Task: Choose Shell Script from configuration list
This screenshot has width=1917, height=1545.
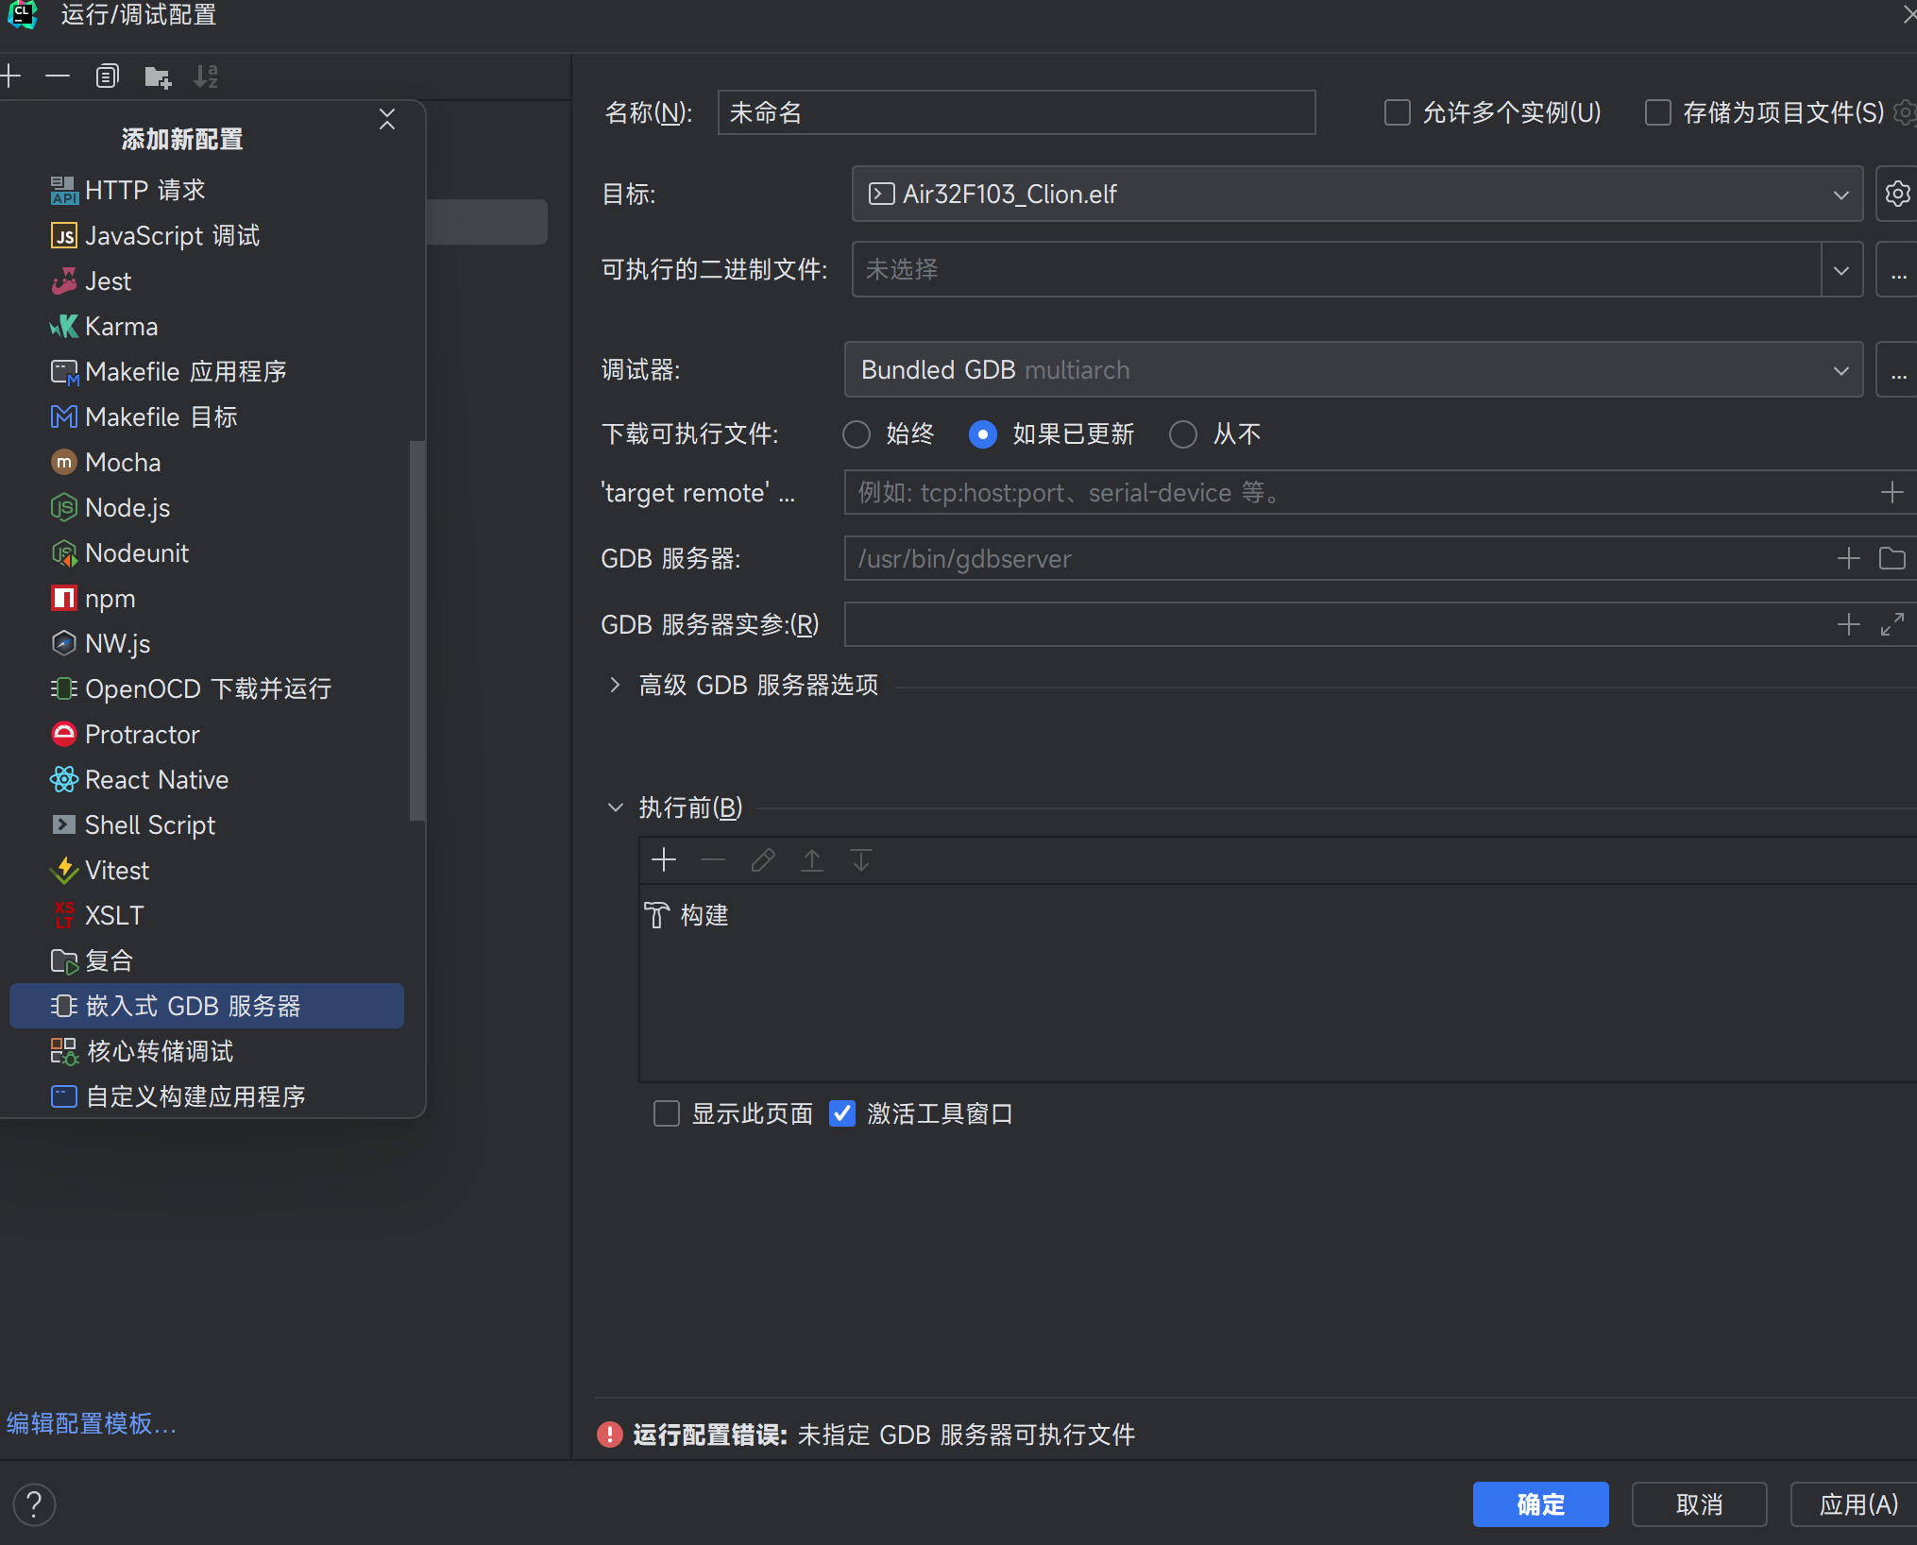Action: point(149,824)
